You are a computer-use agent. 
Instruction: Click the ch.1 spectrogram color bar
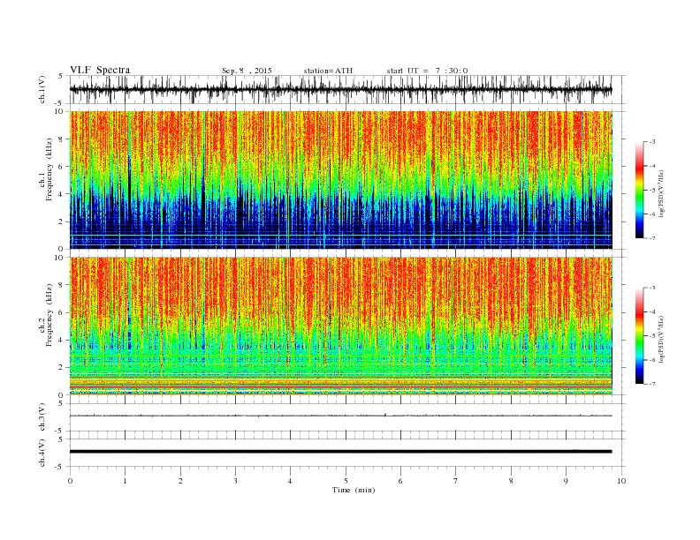(640, 191)
